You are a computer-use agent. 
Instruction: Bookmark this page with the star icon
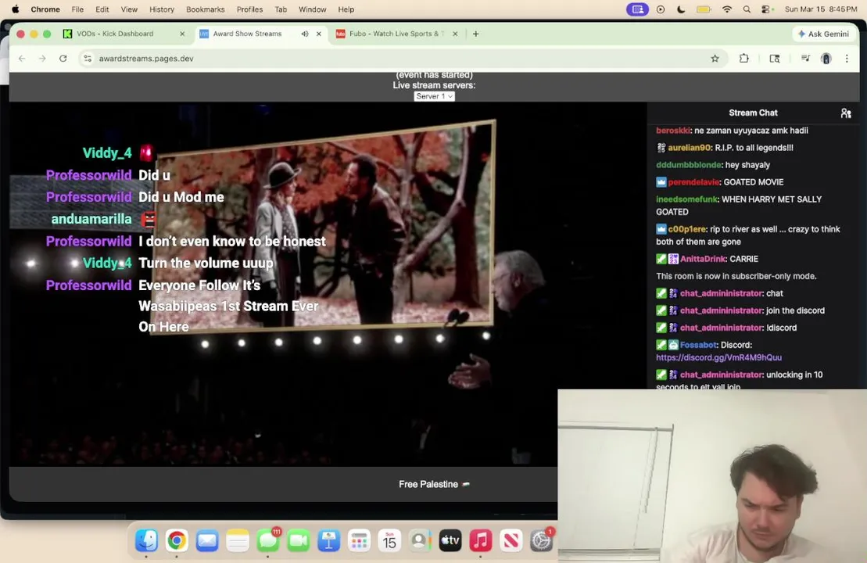coord(715,58)
